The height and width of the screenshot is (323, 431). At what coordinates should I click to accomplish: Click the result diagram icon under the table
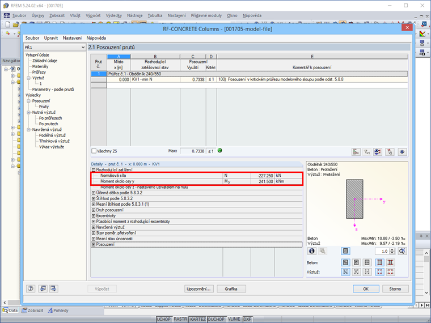356,152
